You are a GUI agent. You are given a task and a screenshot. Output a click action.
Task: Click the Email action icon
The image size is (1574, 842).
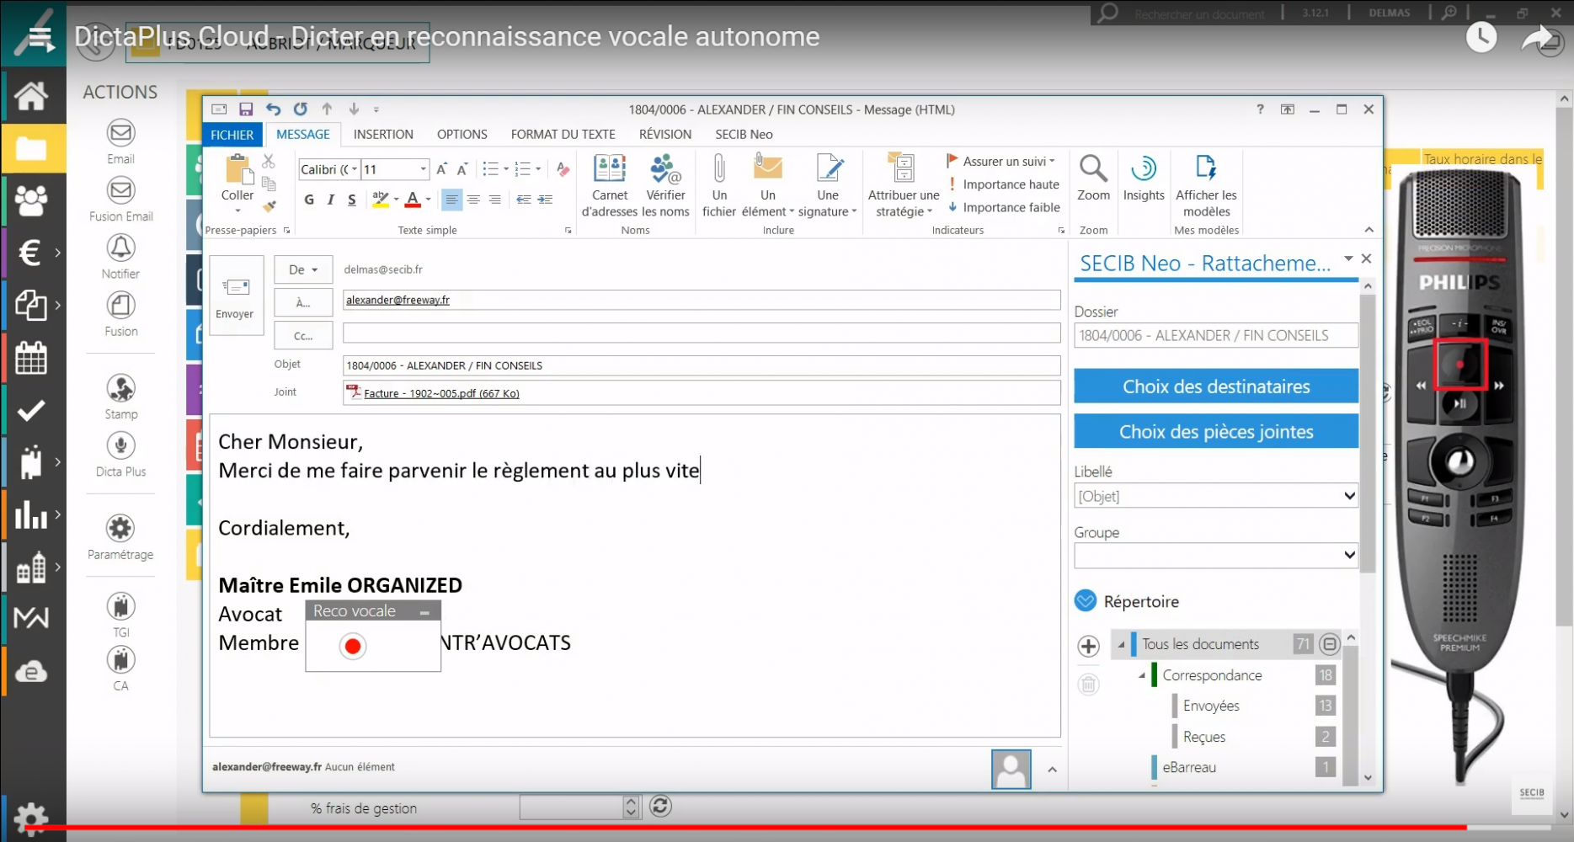click(x=120, y=133)
